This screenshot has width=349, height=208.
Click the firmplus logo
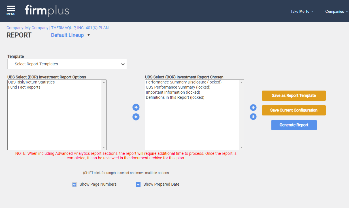pos(47,11)
